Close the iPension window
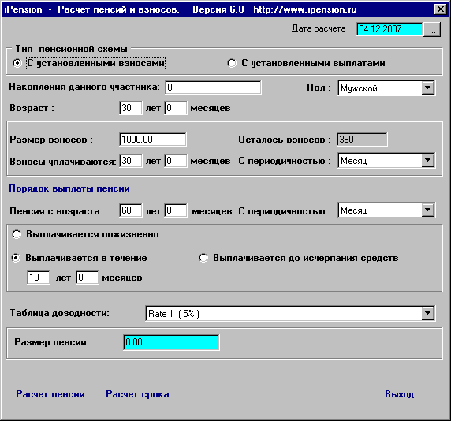This screenshot has width=451, height=421. 441,9
